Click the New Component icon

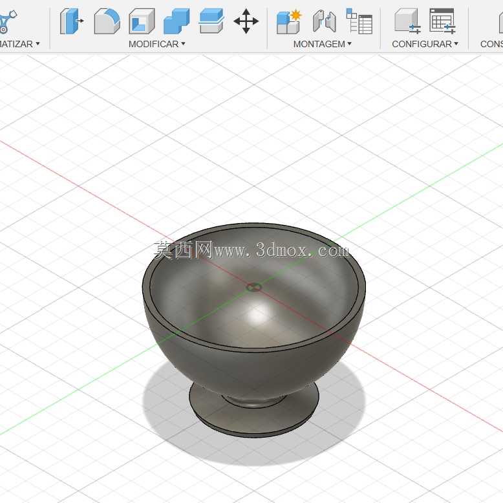(x=290, y=21)
